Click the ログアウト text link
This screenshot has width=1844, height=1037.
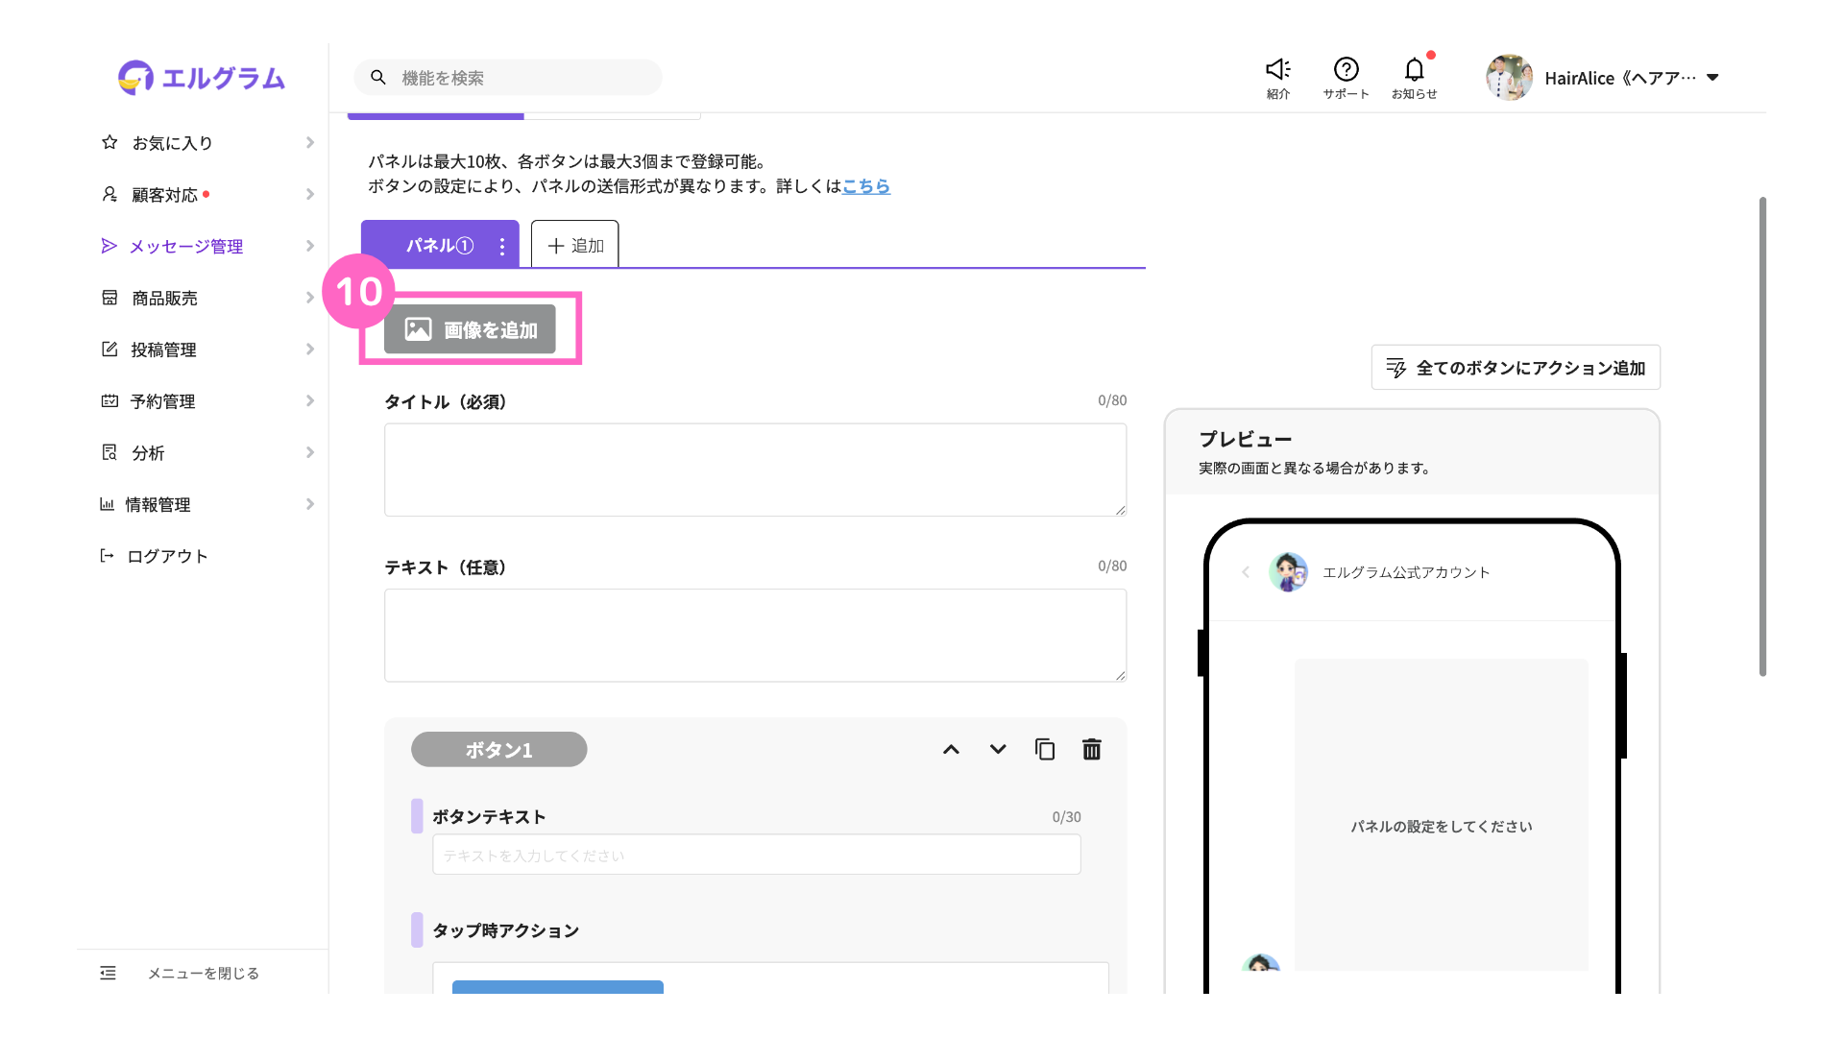(x=167, y=556)
